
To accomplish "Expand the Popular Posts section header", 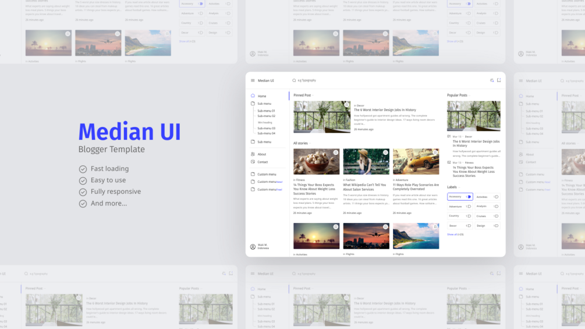I will 459,95.
